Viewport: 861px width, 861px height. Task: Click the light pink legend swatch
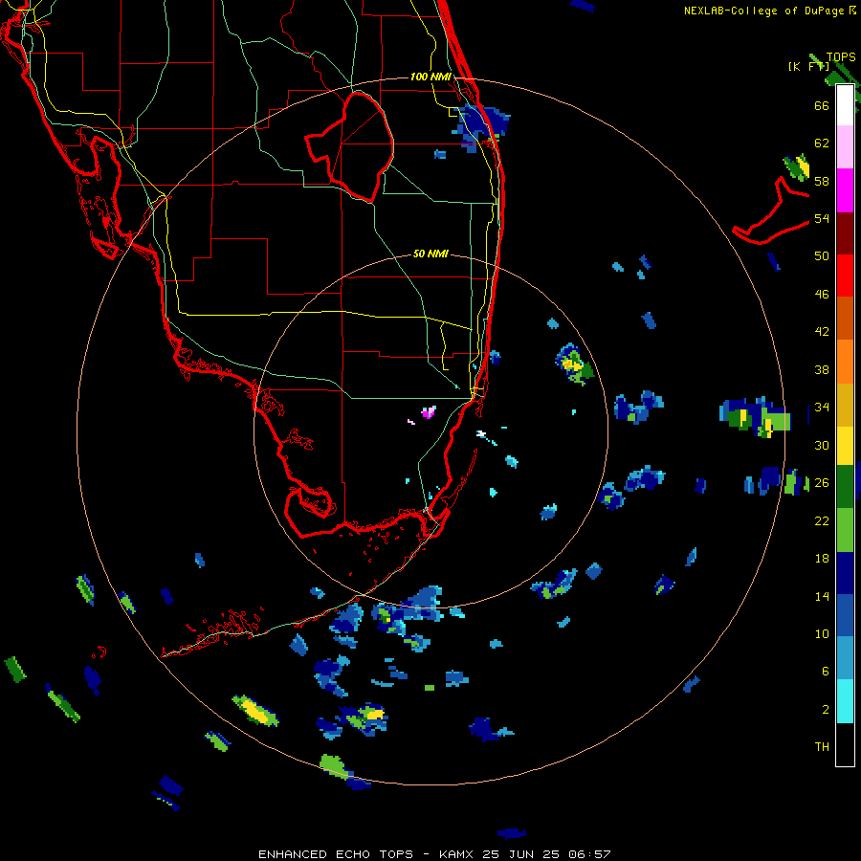(845, 147)
